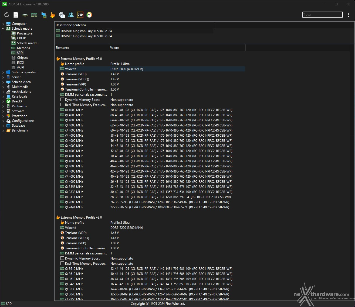Click the DIMM1 Kingston Fury memory icon

[x=58, y=31]
